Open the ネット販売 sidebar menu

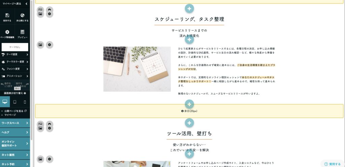click(15, 155)
